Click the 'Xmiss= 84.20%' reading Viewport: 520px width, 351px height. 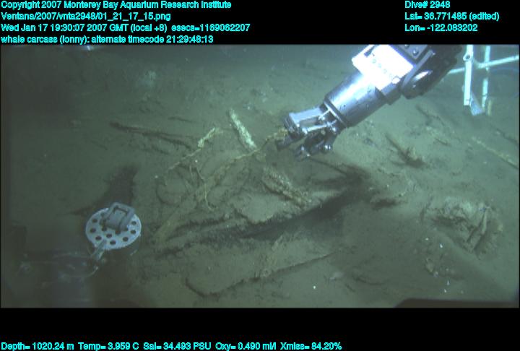pyautogui.click(x=311, y=347)
